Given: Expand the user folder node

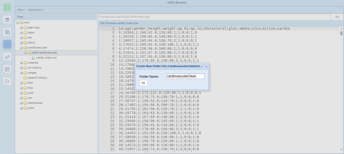Looking at the screenshot, I should (21, 93).
